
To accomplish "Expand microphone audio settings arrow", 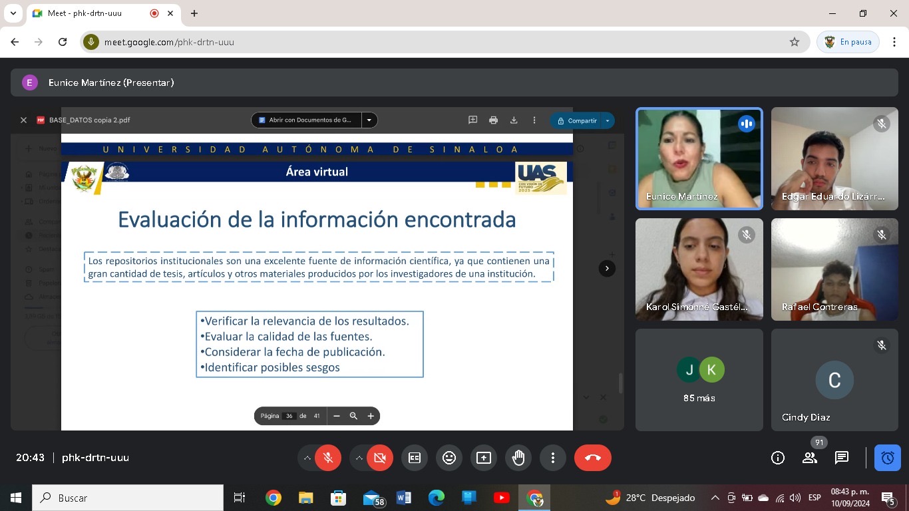I will tap(307, 458).
